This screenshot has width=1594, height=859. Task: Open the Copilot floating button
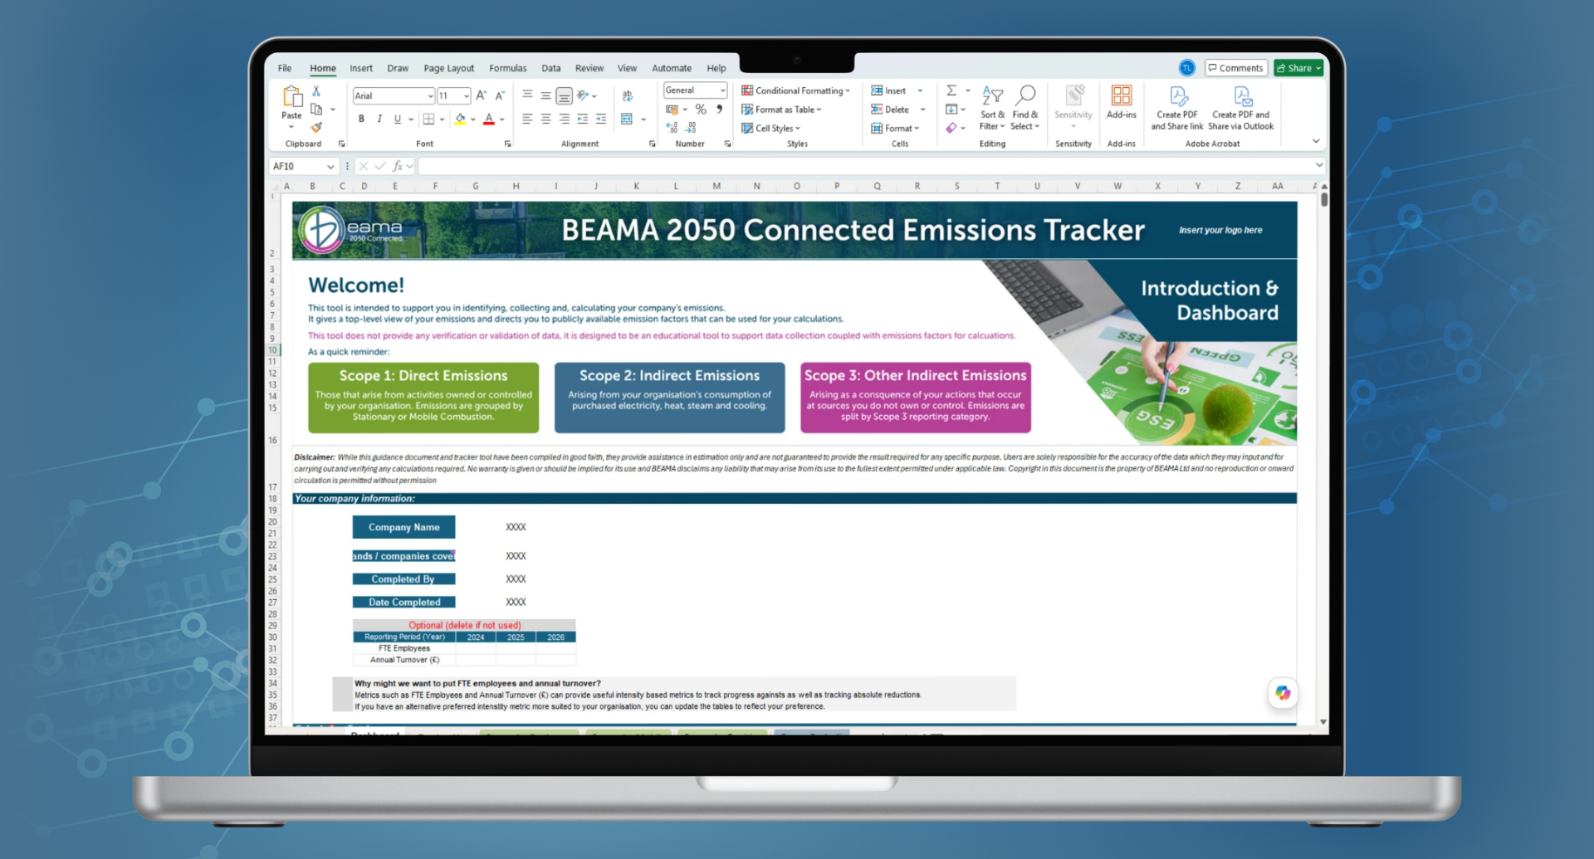coord(1283,692)
